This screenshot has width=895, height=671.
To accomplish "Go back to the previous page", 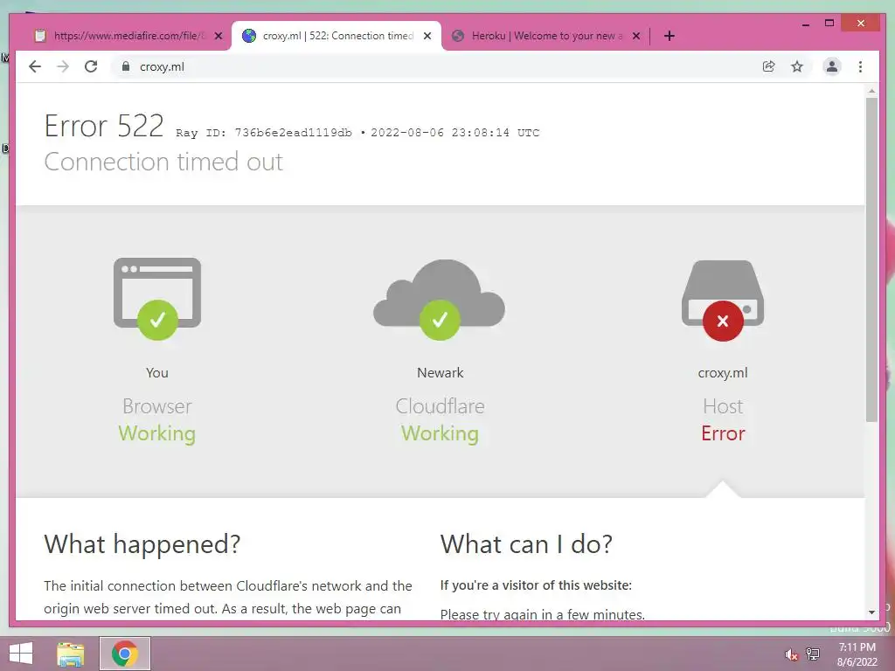I will (x=35, y=66).
